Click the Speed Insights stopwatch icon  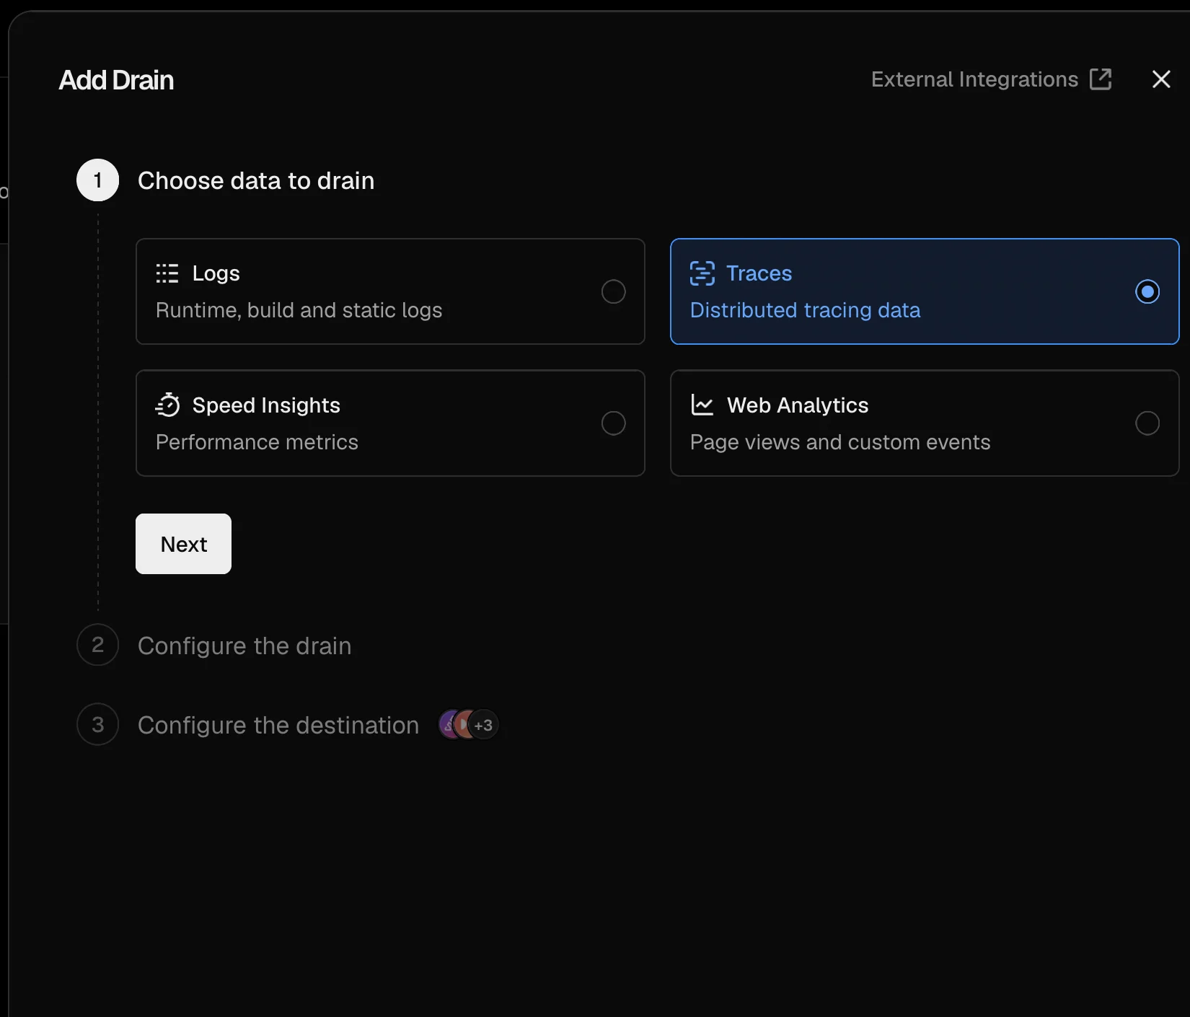point(167,405)
